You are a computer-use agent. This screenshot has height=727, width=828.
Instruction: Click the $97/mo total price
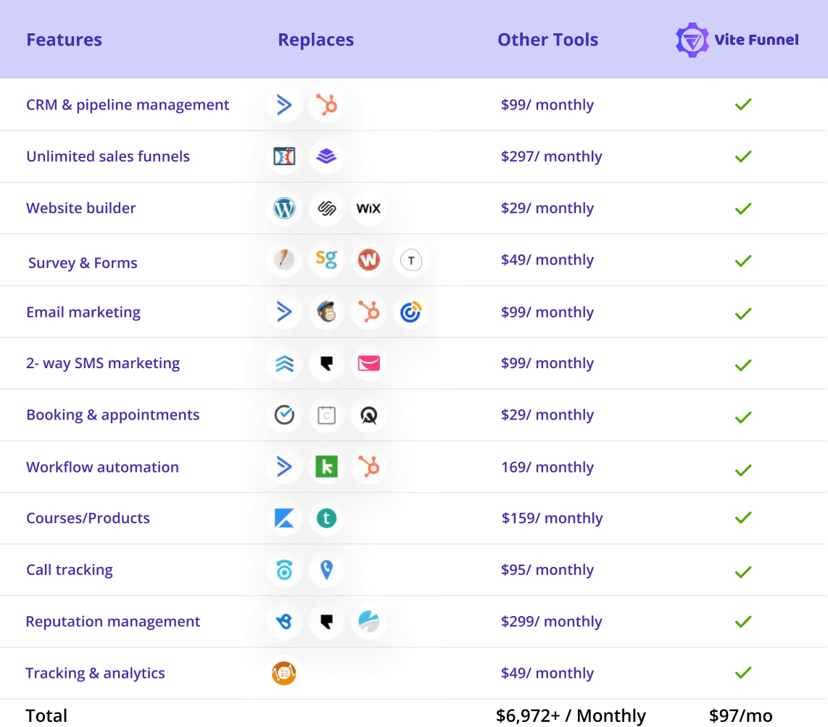(x=740, y=716)
